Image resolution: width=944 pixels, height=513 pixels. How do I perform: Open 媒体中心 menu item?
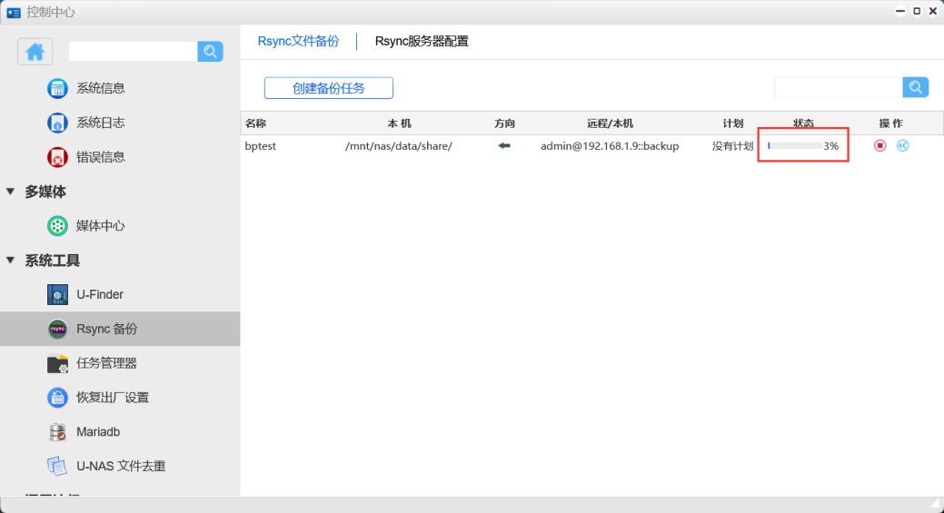click(x=101, y=226)
